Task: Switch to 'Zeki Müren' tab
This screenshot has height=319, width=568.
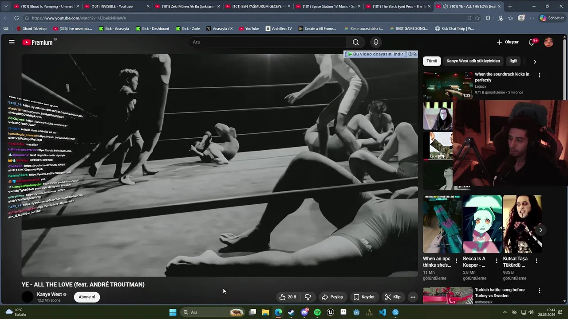Action: [186, 6]
